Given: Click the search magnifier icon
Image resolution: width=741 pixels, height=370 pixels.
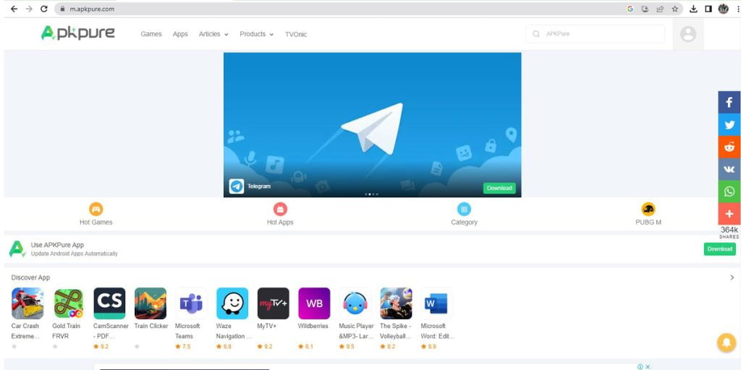Looking at the screenshot, I should pyautogui.click(x=536, y=34).
